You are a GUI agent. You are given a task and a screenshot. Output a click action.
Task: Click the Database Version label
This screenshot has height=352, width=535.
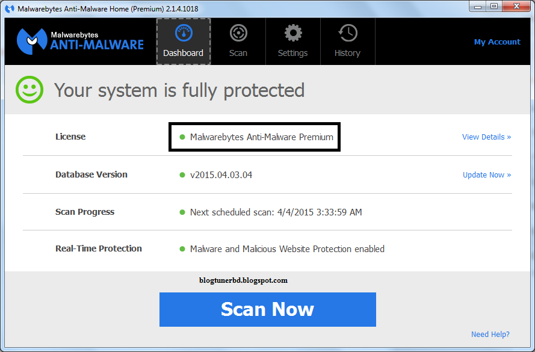coord(91,174)
